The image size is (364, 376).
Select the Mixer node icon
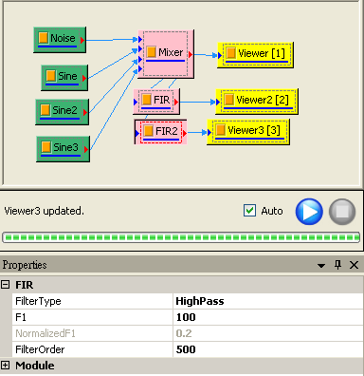coord(152,51)
